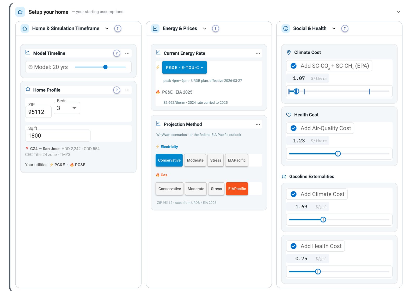This screenshot has width=417, height=291.
Task: Click the Setup your home house icon
Action: tap(20, 12)
